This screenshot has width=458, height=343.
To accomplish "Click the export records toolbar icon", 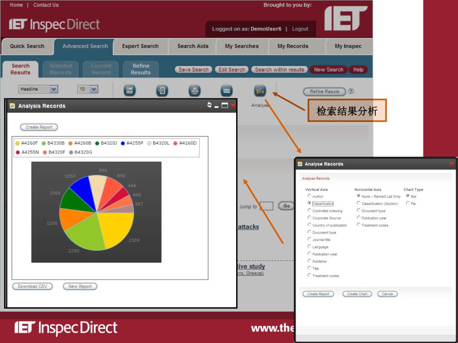I will tap(162, 90).
